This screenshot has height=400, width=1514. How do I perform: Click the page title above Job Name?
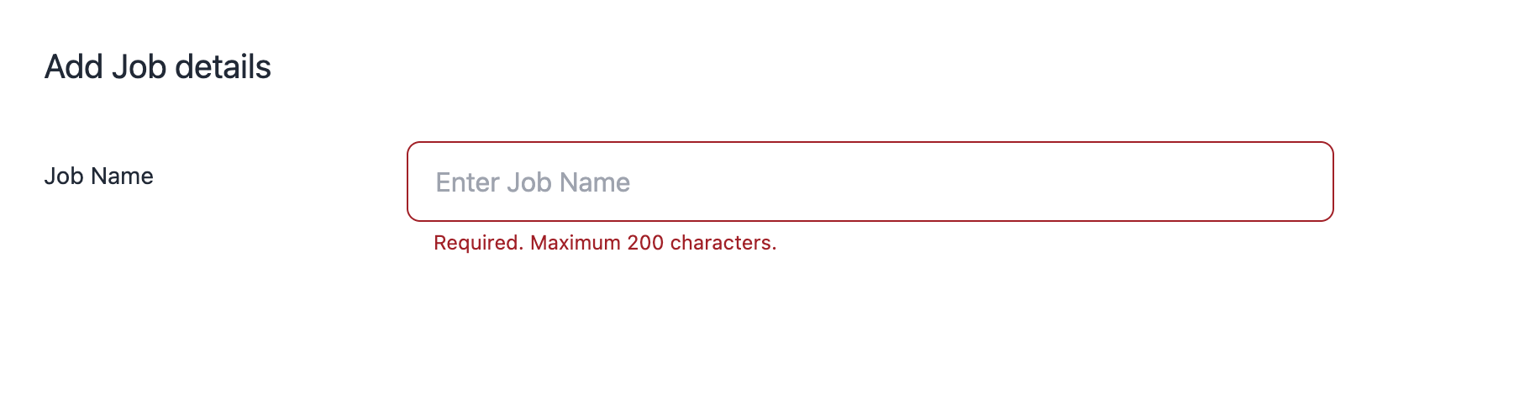click(x=158, y=67)
